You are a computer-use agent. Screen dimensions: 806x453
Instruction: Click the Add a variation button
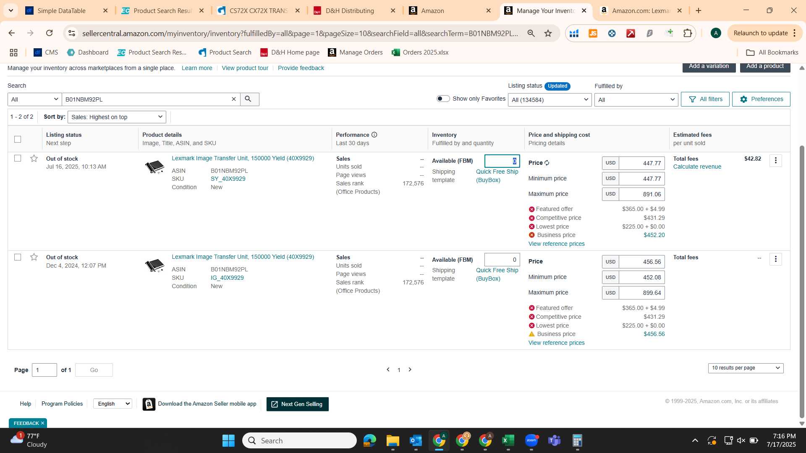[709, 67]
